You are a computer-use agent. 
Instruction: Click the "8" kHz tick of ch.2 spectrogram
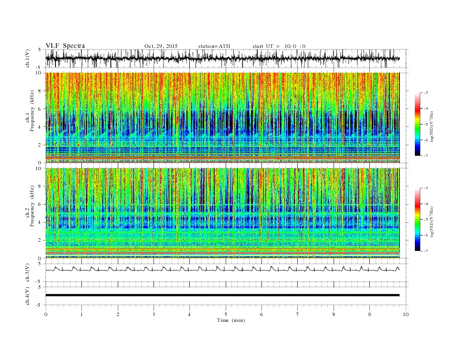pos(40,186)
